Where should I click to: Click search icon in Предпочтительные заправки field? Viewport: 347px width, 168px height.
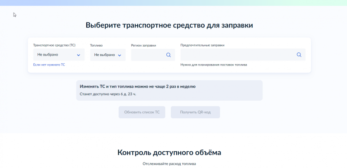tap(299, 55)
